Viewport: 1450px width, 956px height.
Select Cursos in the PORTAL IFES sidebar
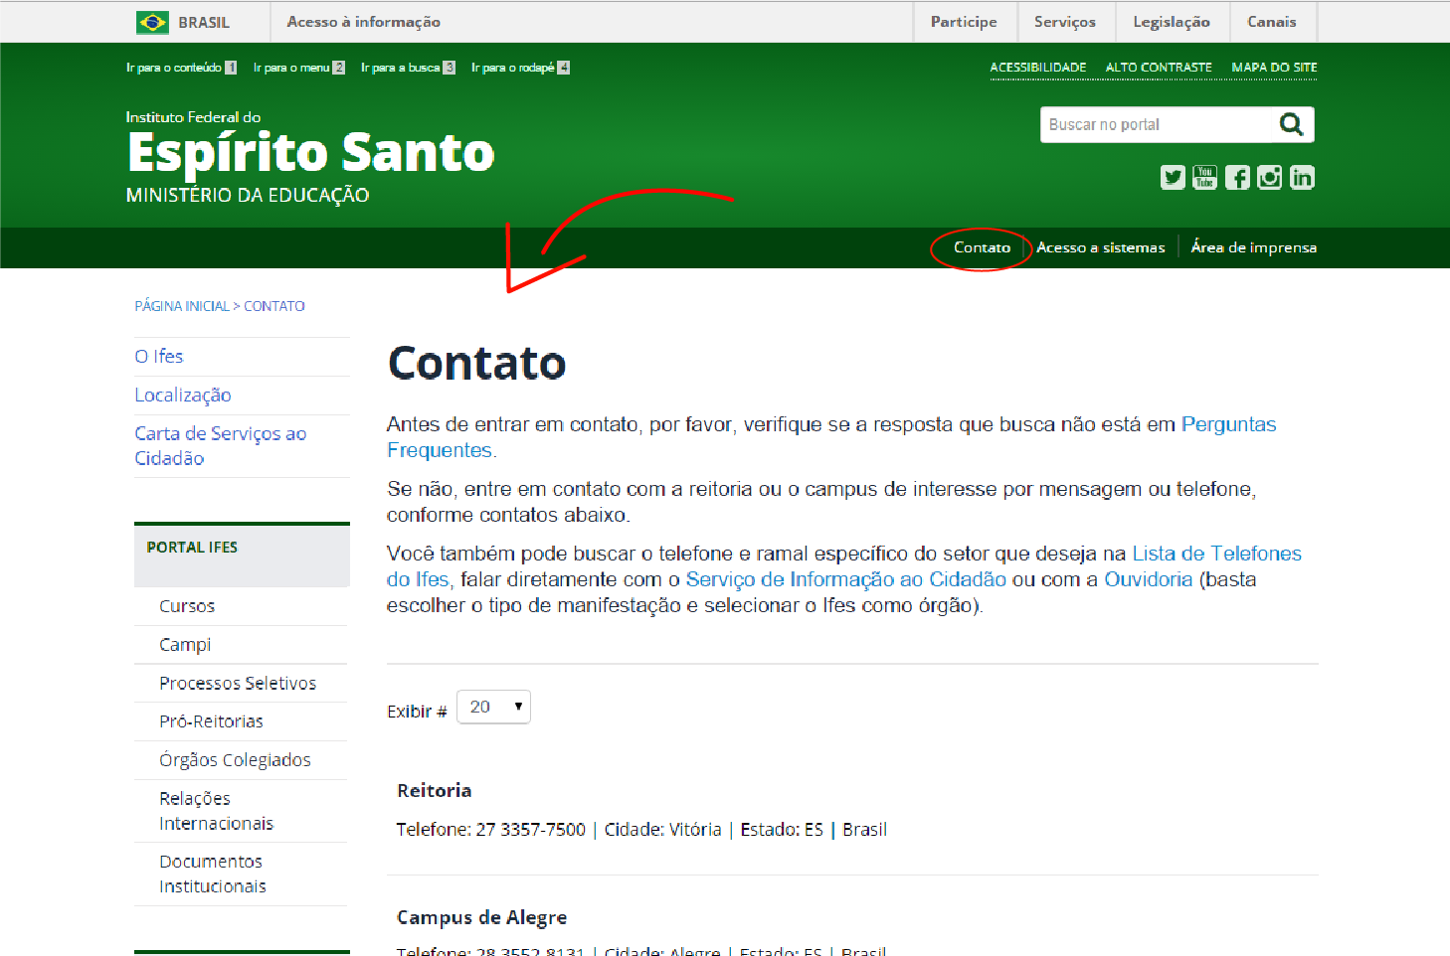[x=187, y=605]
